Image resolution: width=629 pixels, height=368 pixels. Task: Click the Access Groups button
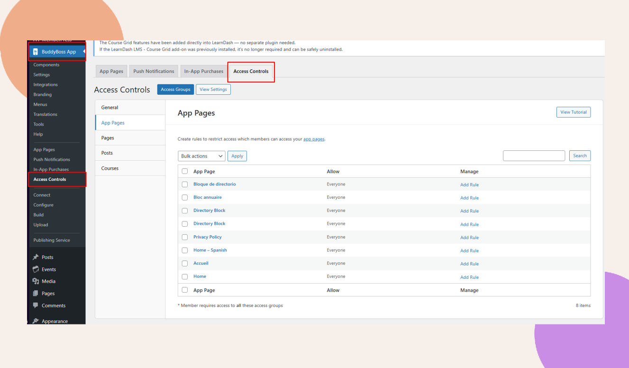(175, 89)
